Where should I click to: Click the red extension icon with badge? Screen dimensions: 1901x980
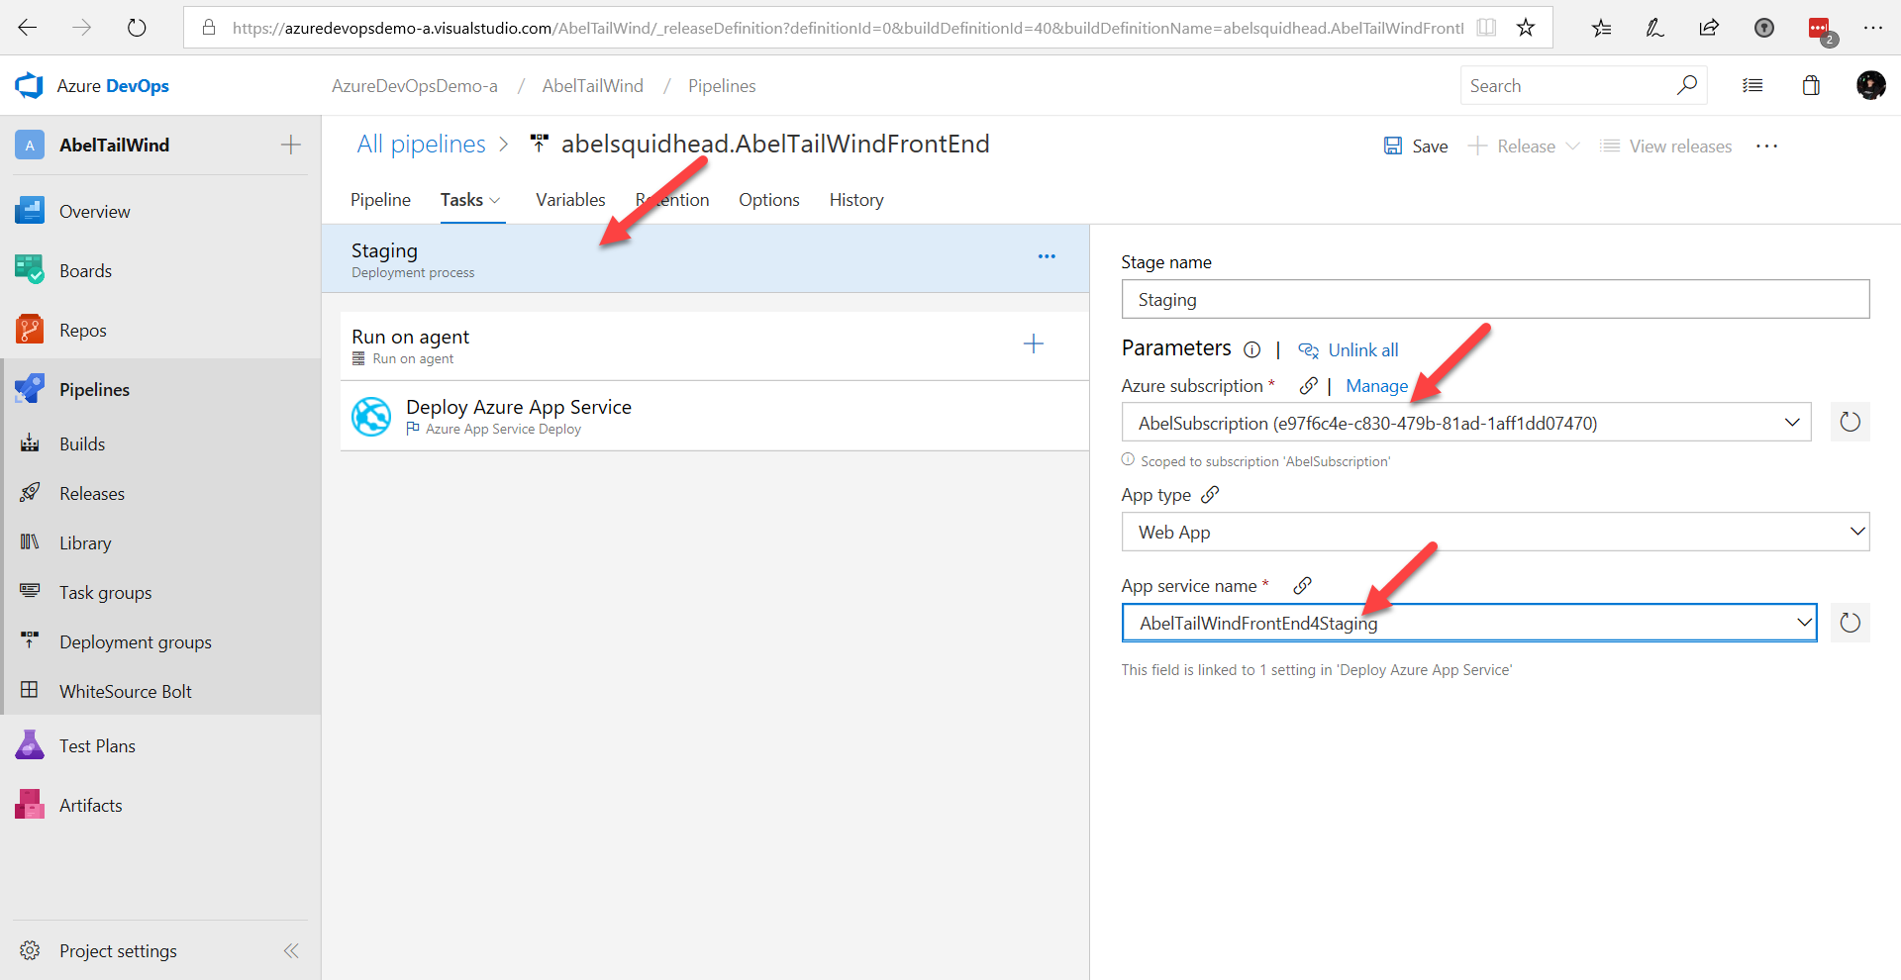[1821, 30]
